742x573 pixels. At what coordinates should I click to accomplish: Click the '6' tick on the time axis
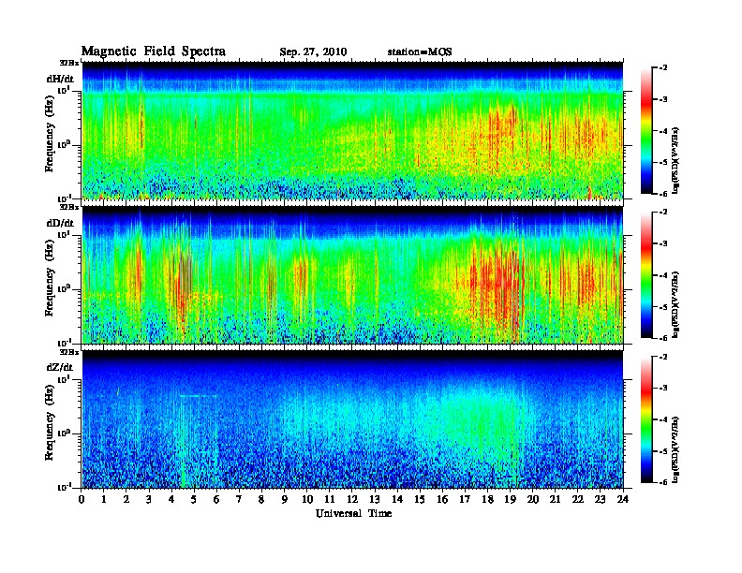tap(216, 500)
